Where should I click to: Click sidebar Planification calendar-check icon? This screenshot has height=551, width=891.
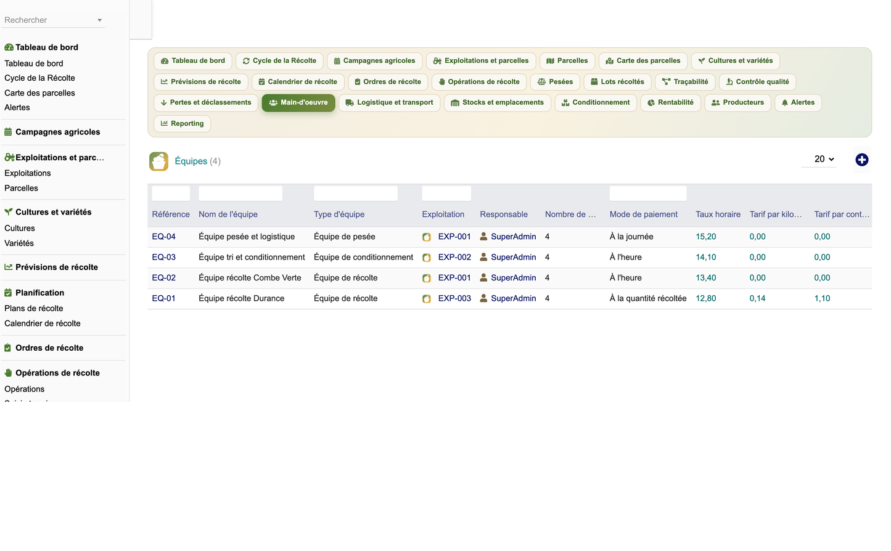coord(8,293)
